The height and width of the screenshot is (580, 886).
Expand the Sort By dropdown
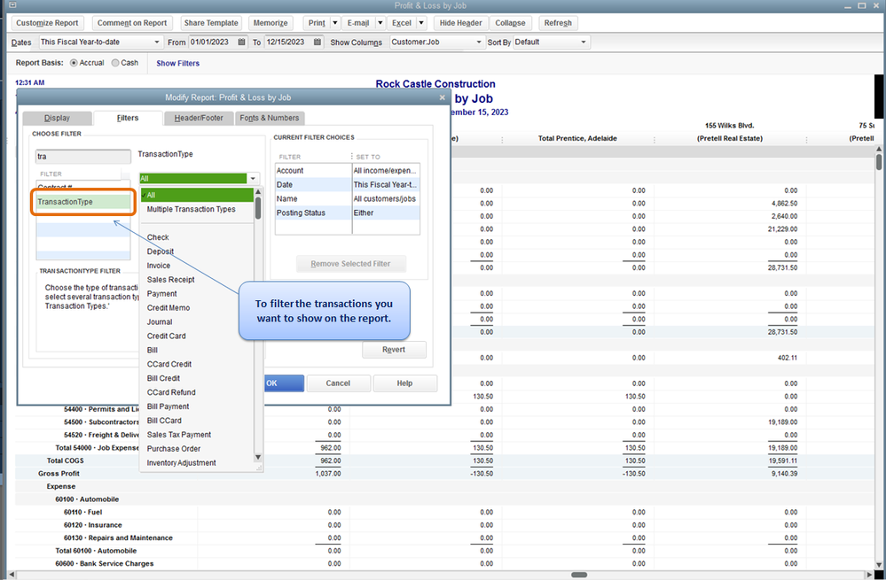(x=584, y=43)
